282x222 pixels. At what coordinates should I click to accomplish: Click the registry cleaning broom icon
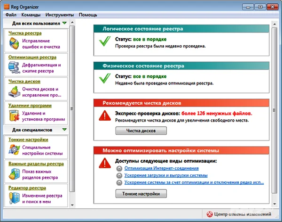(x=14, y=43)
